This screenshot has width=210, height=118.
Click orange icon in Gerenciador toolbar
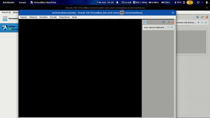click(207, 17)
